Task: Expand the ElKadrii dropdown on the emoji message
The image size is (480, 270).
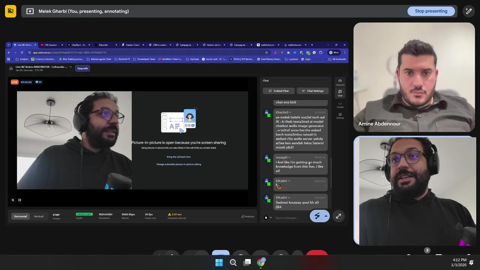Action: [x=289, y=181]
